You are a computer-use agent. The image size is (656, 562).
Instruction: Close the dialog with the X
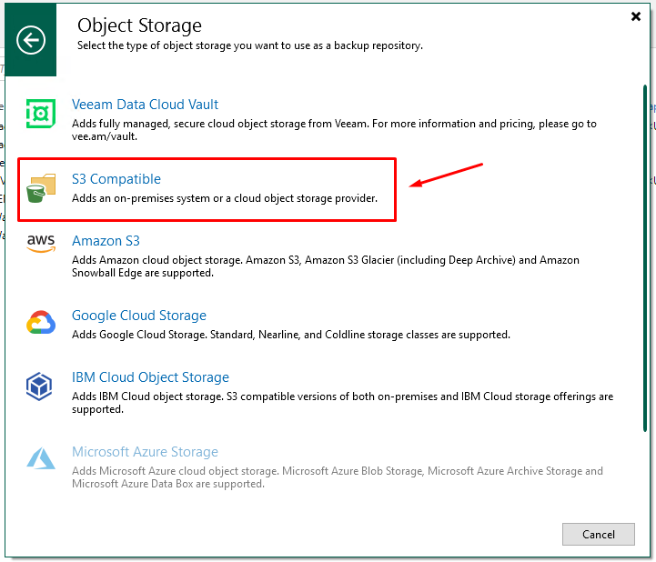pyautogui.click(x=635, y=16)
